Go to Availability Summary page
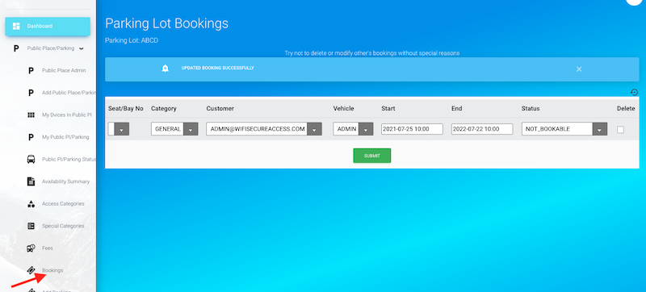The height and width of the screenshot is (292, 646). pyautogui.click(x=65, y=181)
